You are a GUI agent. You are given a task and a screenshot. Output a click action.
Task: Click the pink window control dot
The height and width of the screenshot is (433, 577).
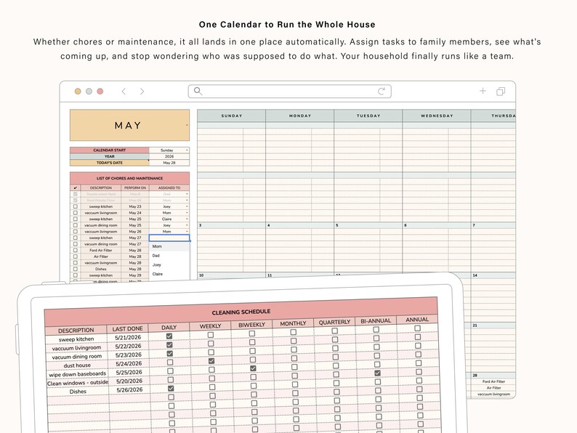click(x=100, y=92)
